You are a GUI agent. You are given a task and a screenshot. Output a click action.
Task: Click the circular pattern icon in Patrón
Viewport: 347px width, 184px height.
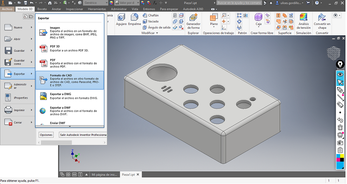point(239,21)
